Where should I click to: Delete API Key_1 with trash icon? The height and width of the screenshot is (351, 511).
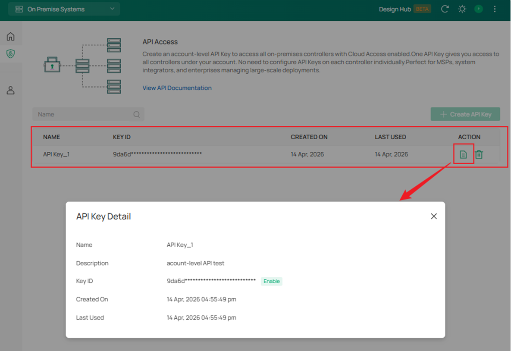(x=479, y=154)
